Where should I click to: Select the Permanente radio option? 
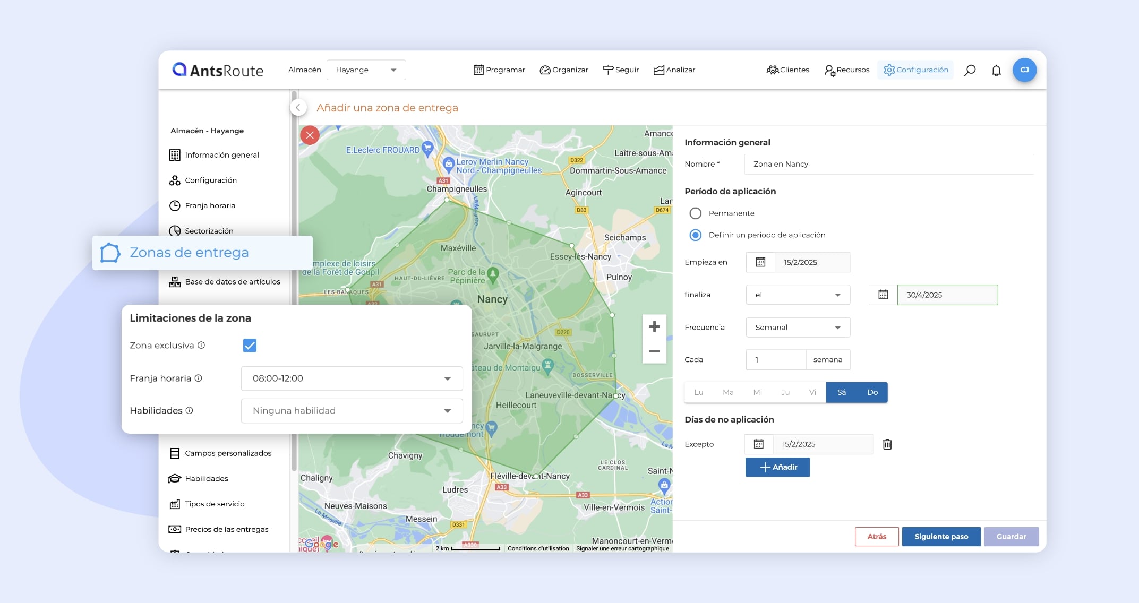coord(695,213)
